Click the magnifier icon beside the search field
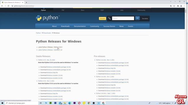The width and height of the screenshot is (188, 105). point(109,18)
